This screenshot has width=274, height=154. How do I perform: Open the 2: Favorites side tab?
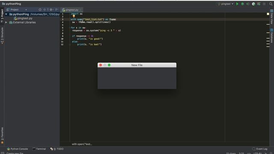pyautogui.click(x=2, y=136)
